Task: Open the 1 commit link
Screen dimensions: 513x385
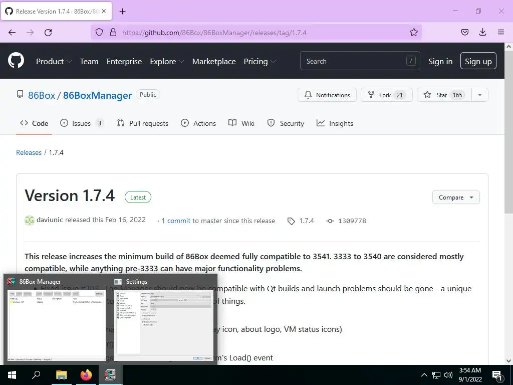Action: coord(176,221)
